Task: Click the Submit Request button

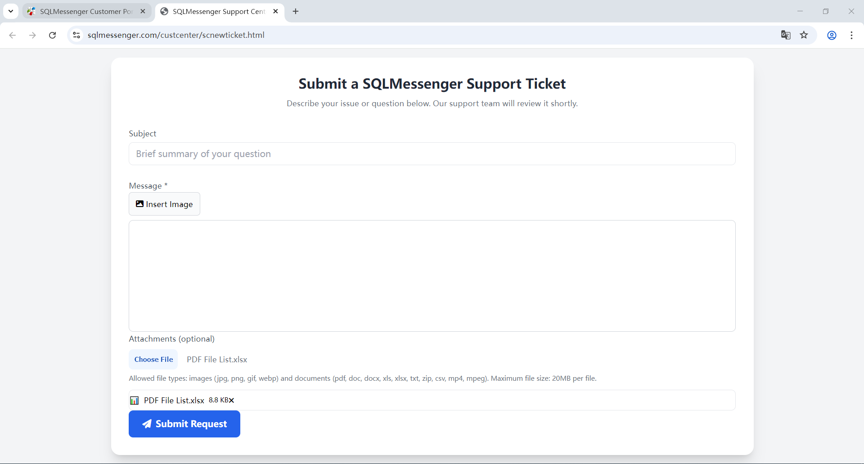Action: coord(184,424)
